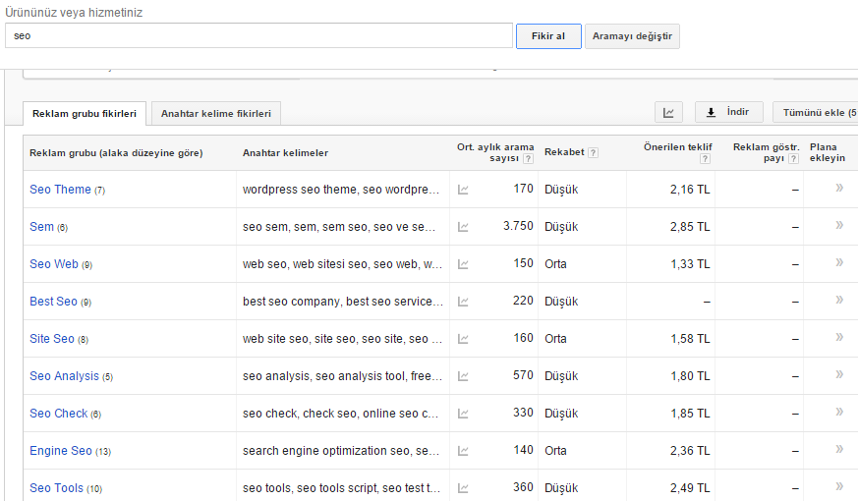This screenshot has height=501, width=858.
Task: Click the help icon under Önerilen teklif
Action: click(705, 158)
